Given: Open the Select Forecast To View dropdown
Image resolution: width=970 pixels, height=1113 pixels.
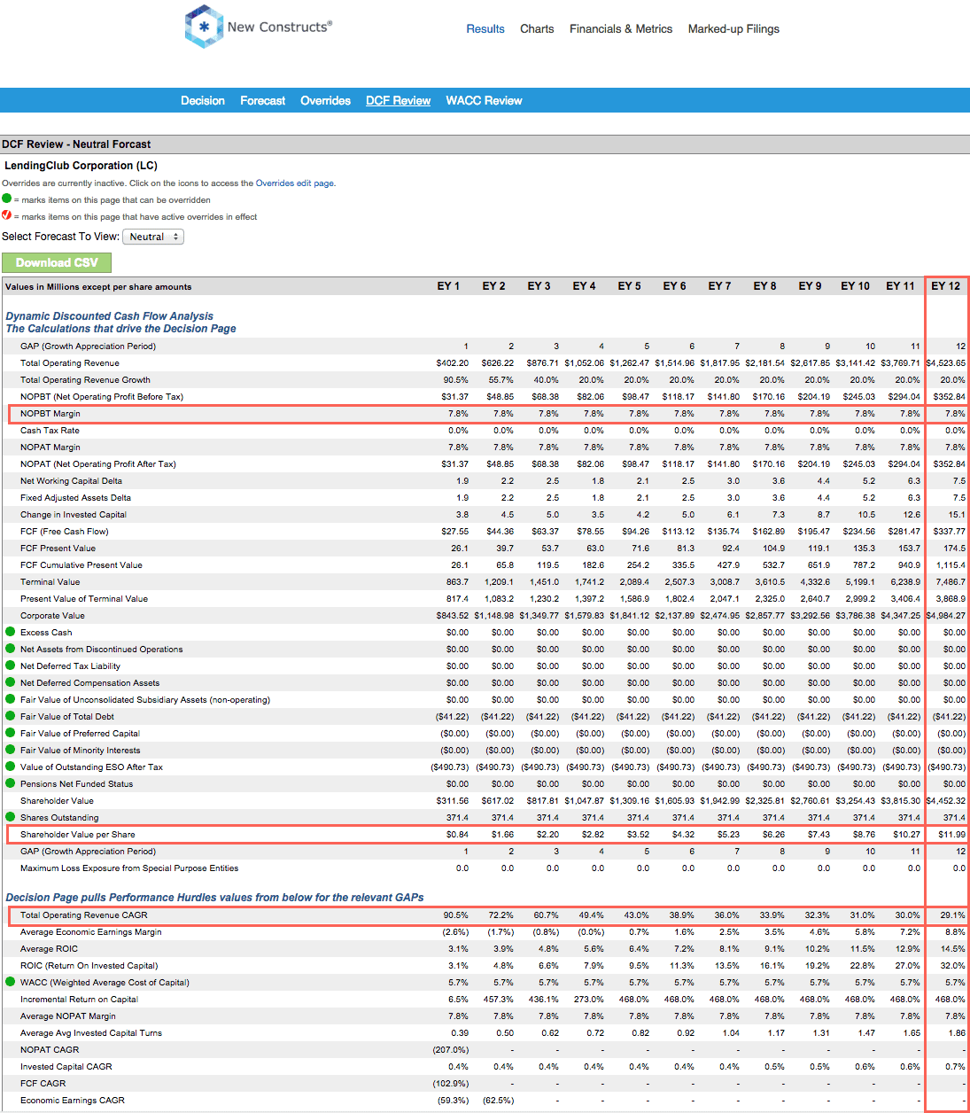Looking at the screenshot, I should click(153, 237).
